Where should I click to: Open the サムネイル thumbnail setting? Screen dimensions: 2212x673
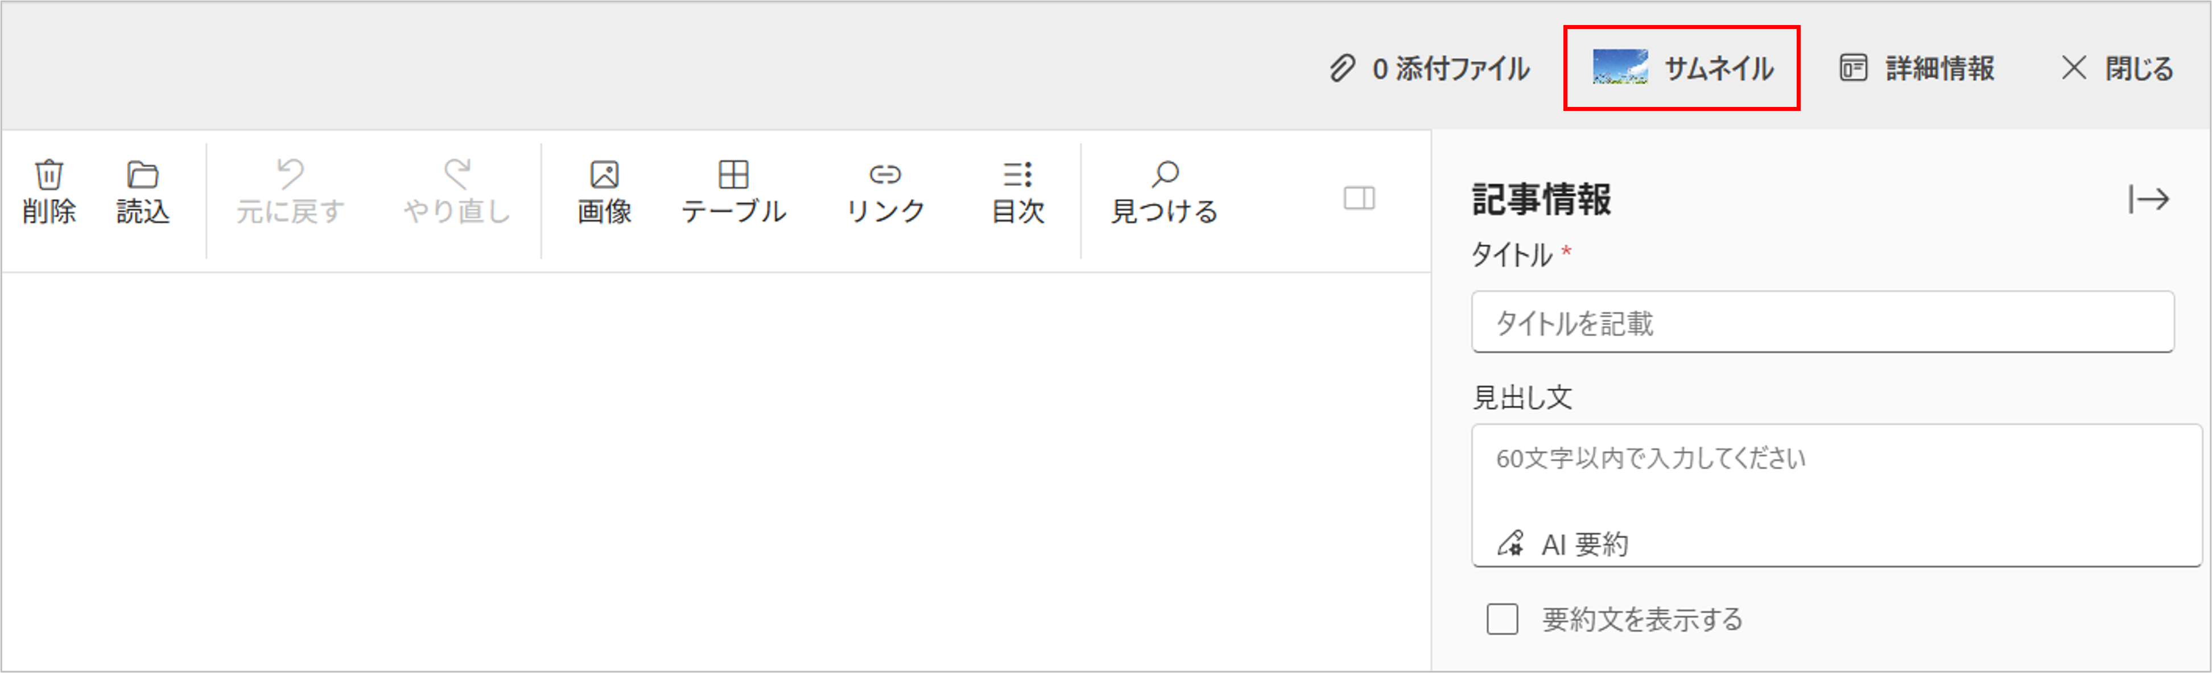point(1718,69)
